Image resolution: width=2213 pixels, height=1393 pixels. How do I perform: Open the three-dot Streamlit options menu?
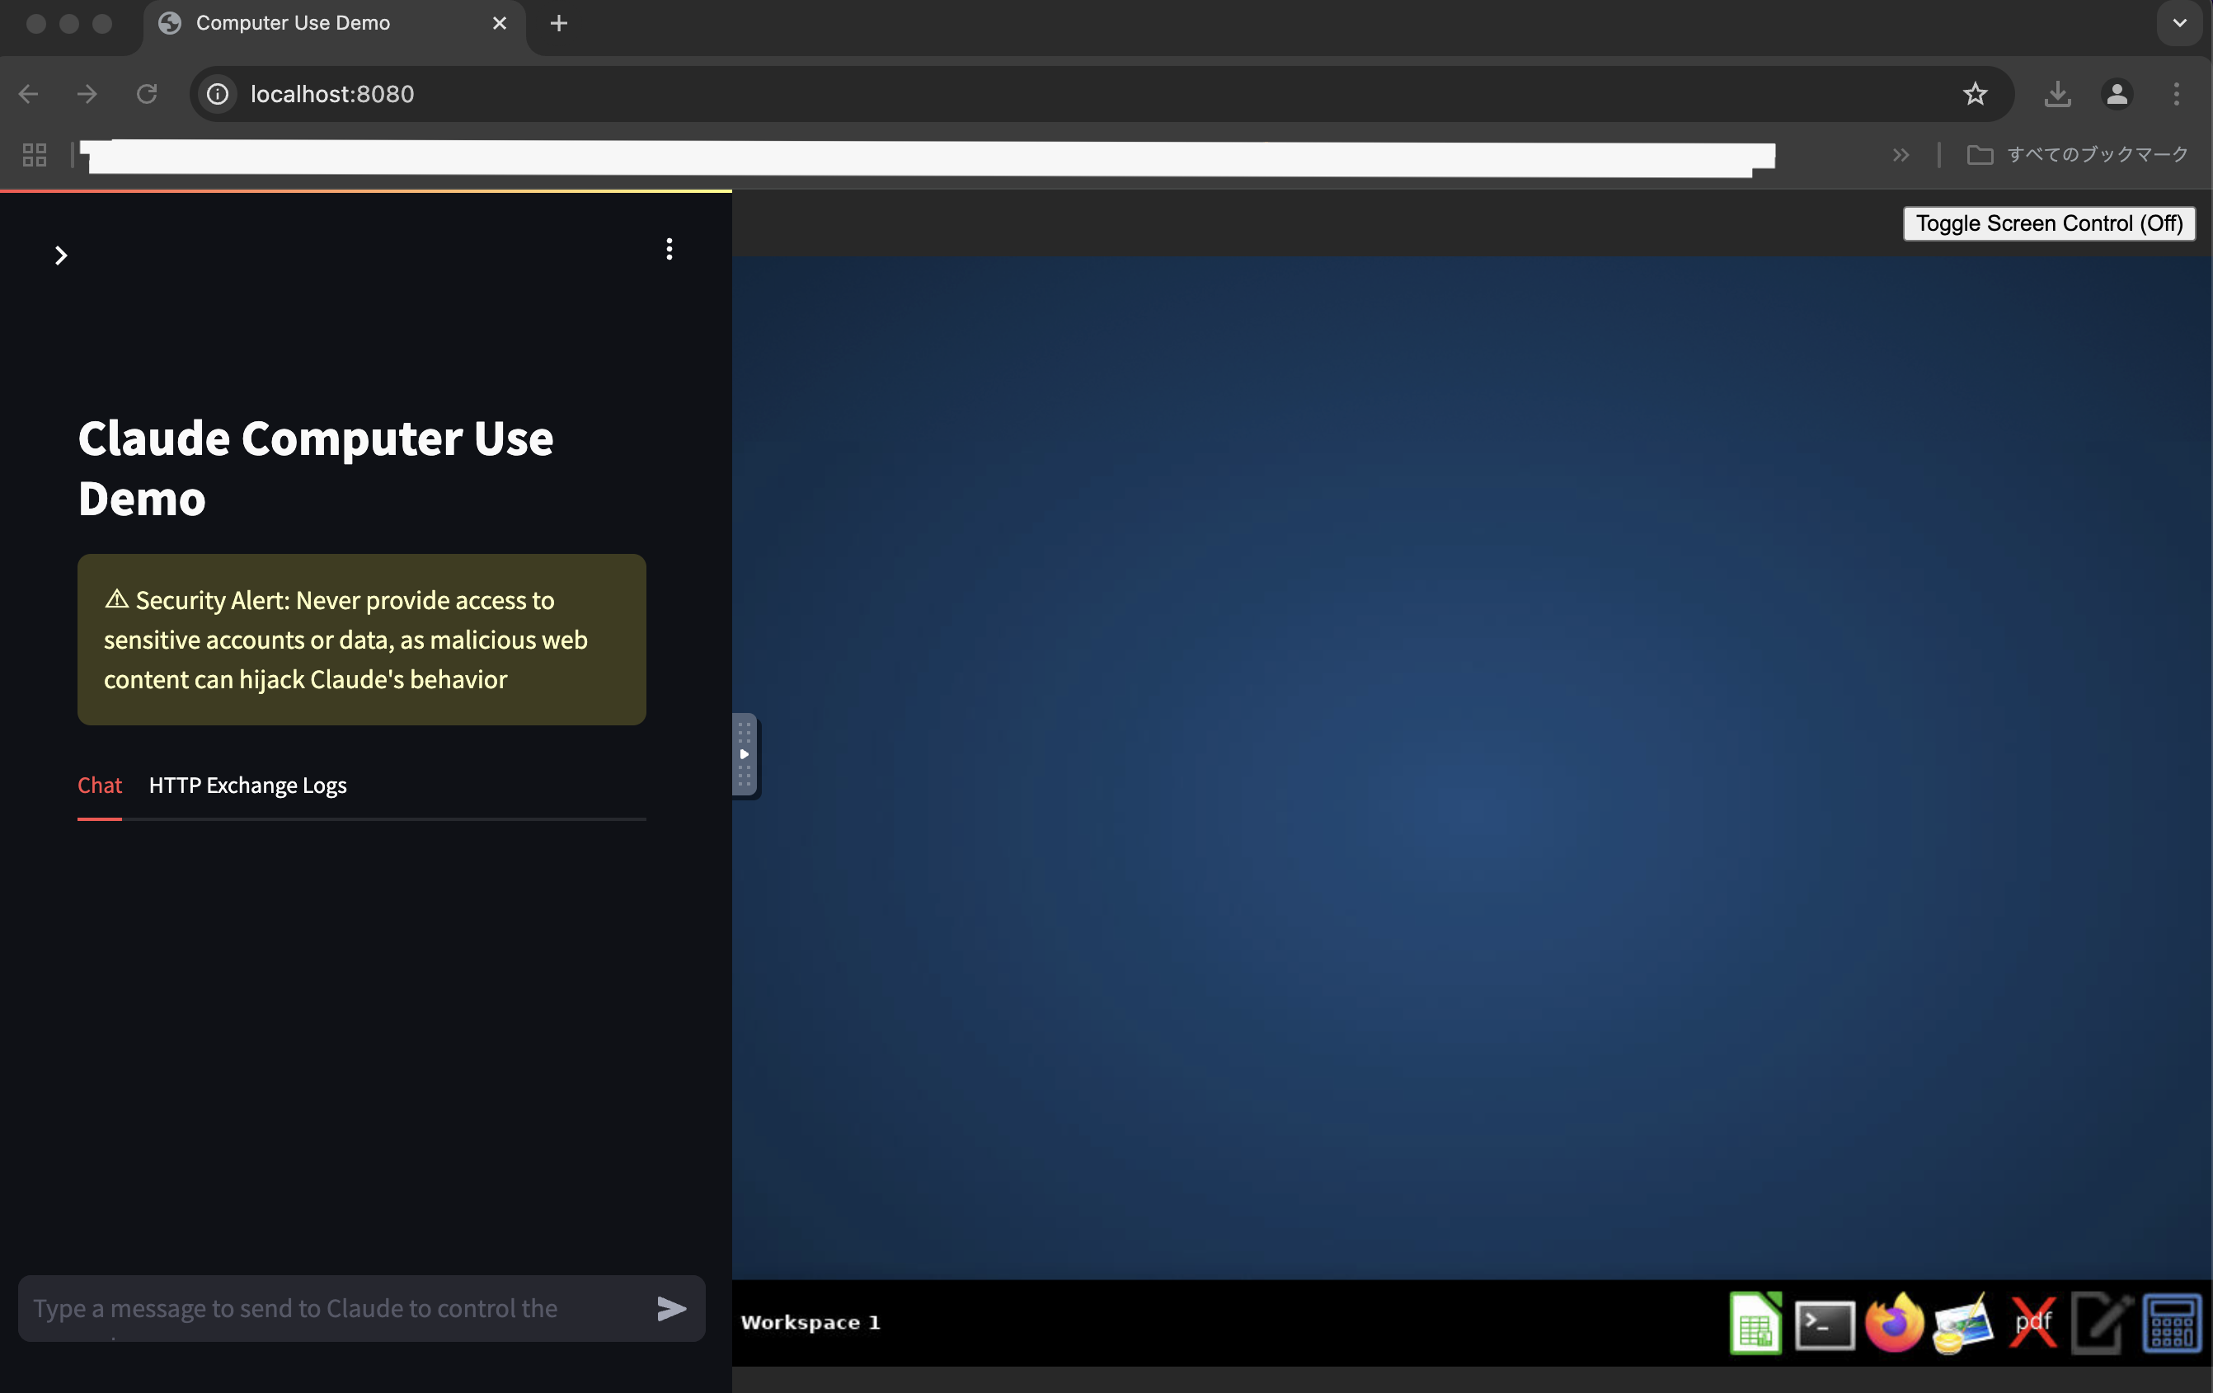pos(669,249)
